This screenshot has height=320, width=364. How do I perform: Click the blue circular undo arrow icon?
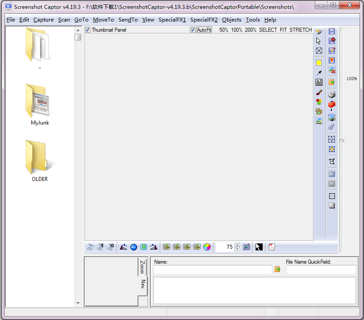[134, 247]
